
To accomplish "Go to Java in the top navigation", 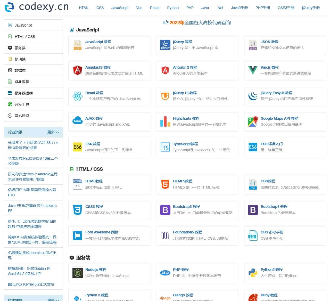I will (x=205, y=8).
